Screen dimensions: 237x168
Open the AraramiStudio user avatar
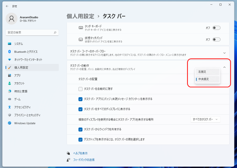click(x=12, y=18)
